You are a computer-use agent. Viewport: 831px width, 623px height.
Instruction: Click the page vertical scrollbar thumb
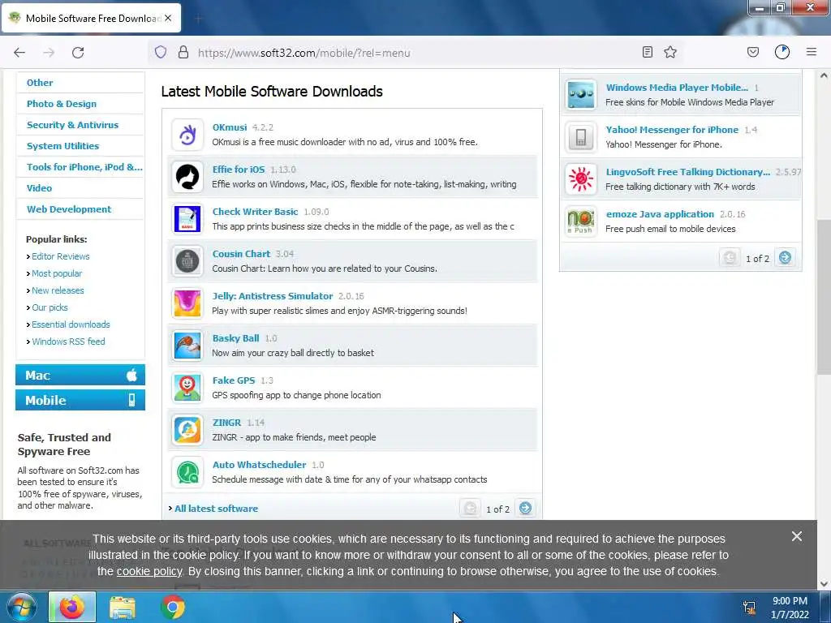click(824, 297)
